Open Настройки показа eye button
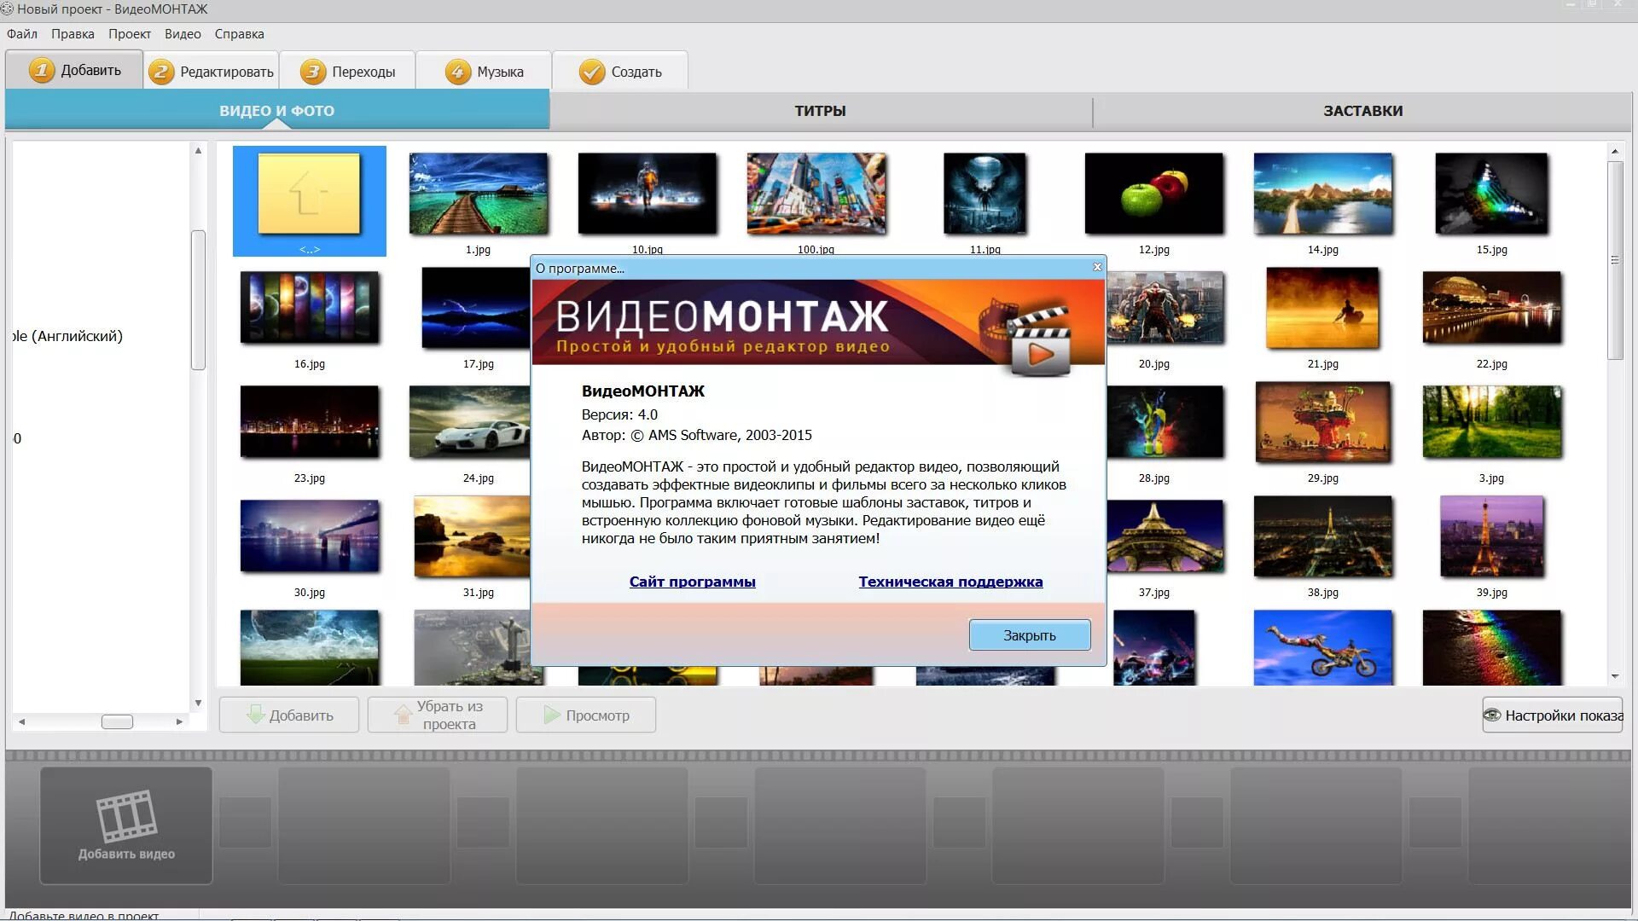This screenshot has width=1638, height=921. point(1553,715)
